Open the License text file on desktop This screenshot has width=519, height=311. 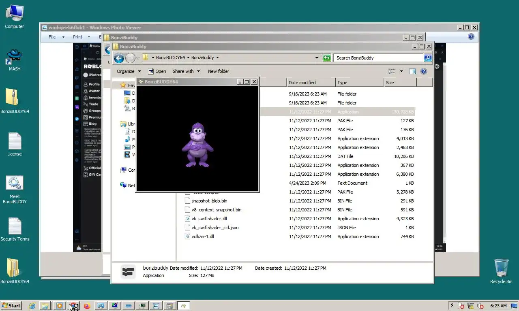pos(15,144)
